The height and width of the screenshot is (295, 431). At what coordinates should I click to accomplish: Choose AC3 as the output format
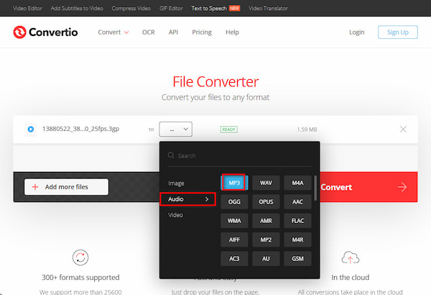click(x=234, y=258)
